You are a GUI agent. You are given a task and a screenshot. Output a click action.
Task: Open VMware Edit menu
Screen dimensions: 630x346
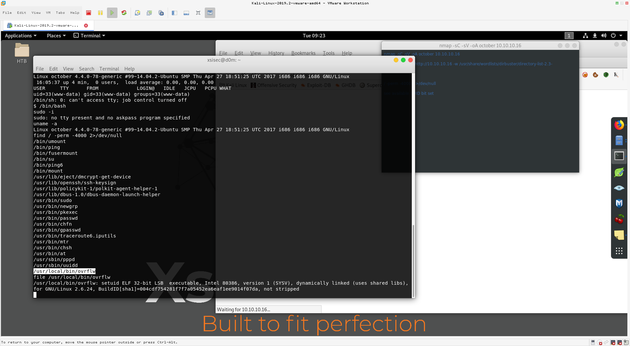coord(22,13)
